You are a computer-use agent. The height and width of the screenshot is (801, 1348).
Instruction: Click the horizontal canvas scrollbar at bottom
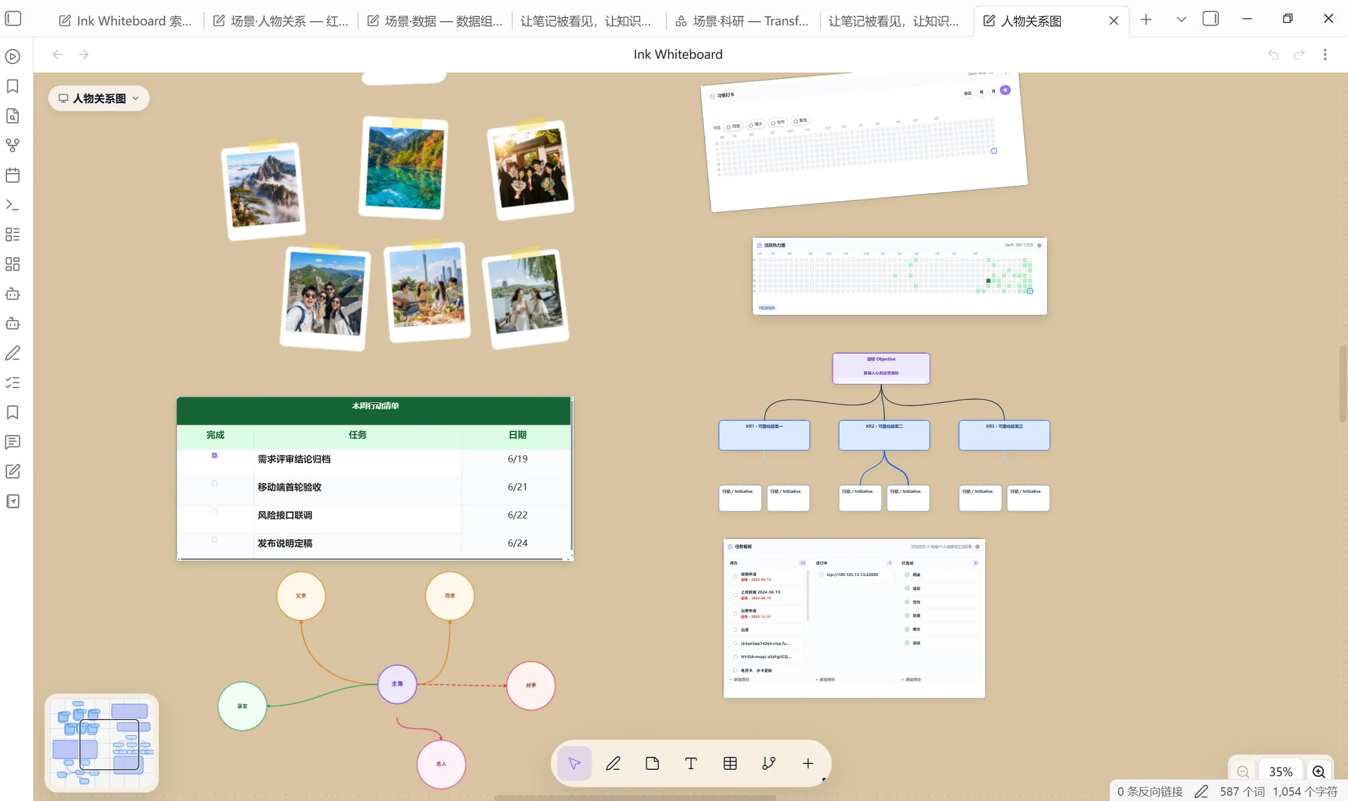636,797
